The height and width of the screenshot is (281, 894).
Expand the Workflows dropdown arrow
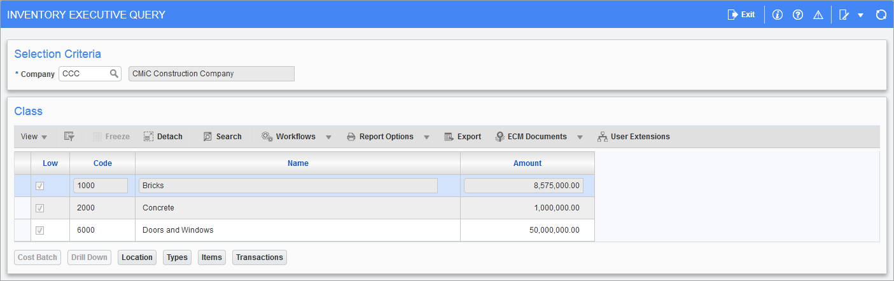329,137
